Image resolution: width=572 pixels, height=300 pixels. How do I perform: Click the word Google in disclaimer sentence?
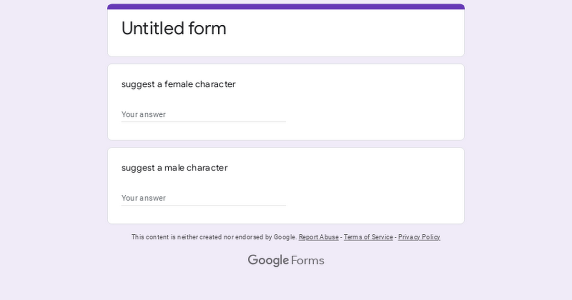pyautogui.click(x=285, y=237)
